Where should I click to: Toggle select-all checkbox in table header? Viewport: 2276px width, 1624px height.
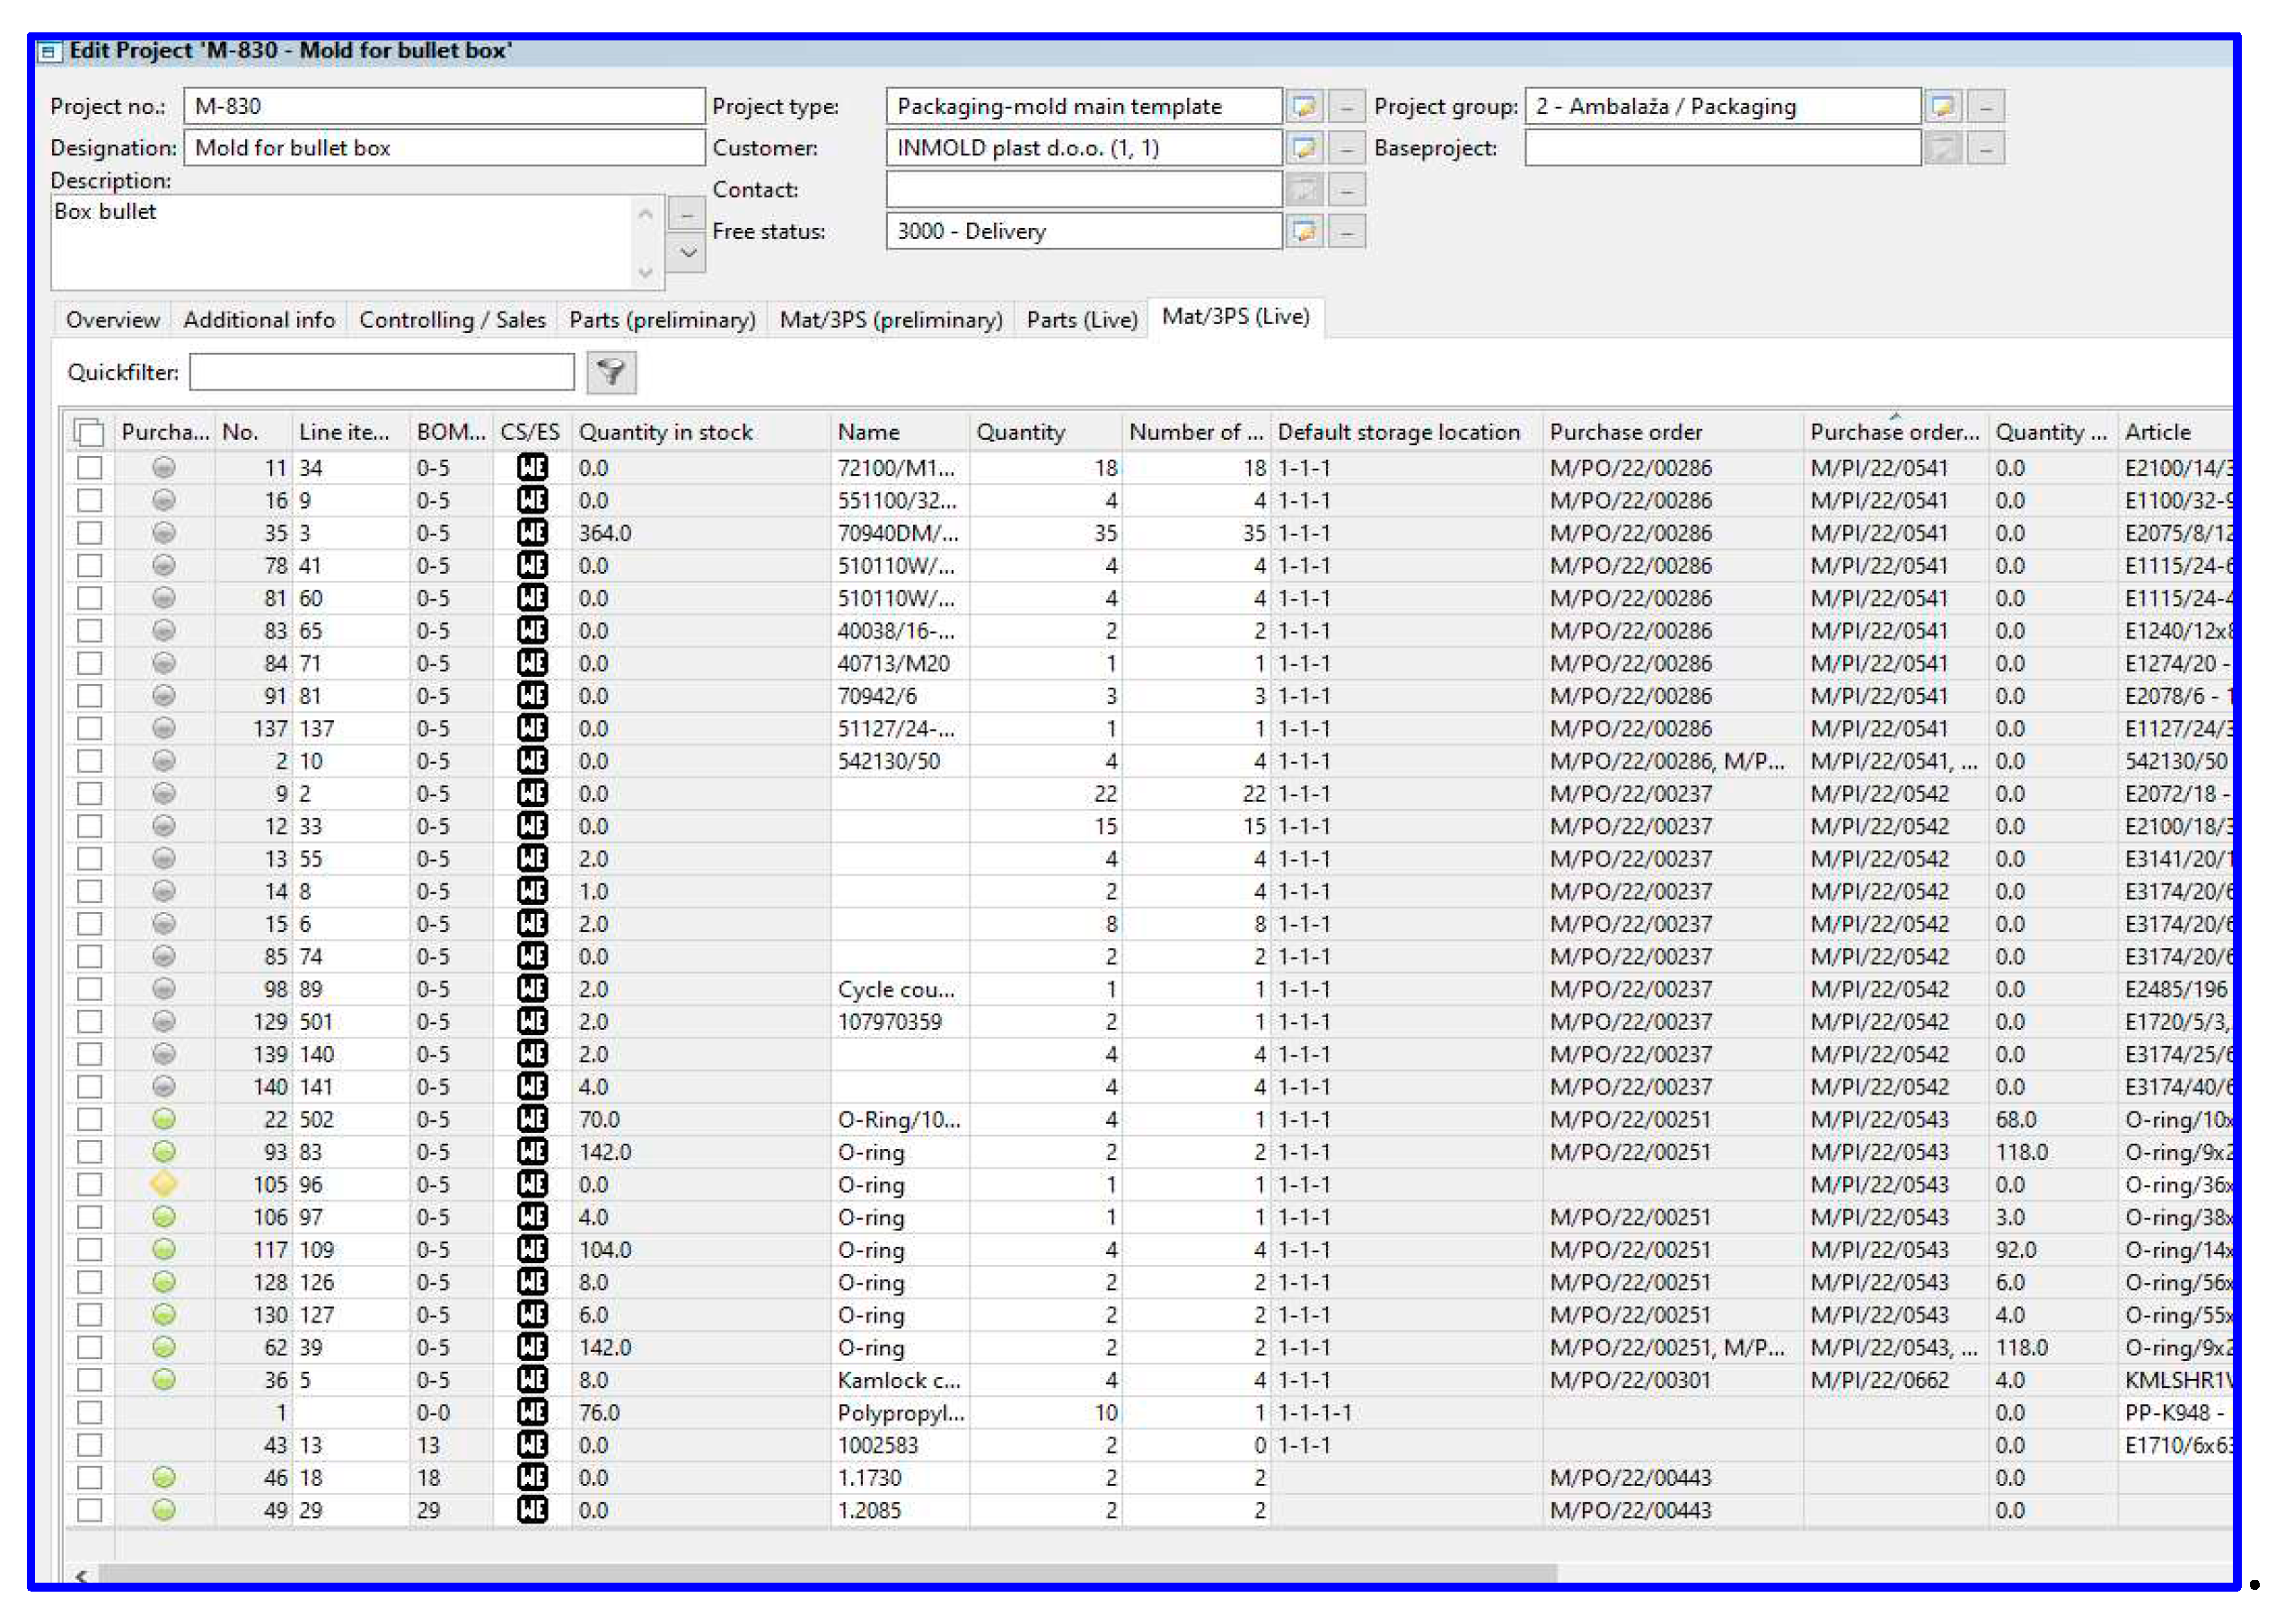point(89,432)
